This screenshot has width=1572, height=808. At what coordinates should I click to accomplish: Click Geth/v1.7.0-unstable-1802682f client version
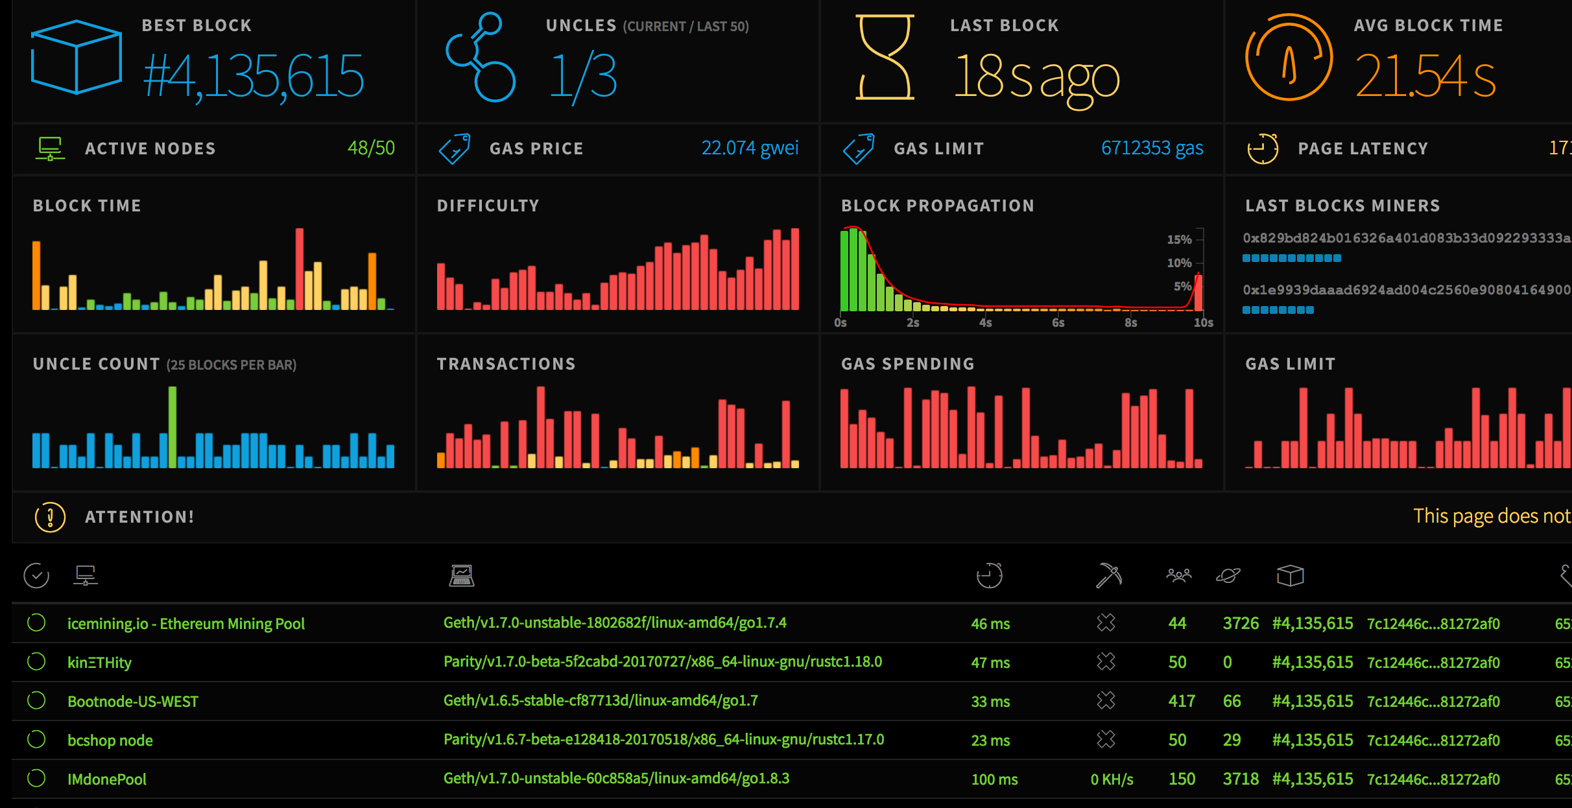pos(615,623)
